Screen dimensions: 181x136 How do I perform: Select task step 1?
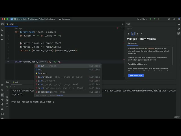(128, 34)
